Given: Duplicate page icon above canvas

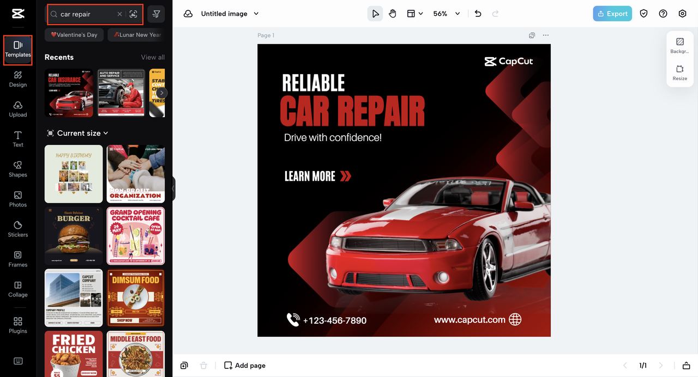Looking at the screenshot, I should click(532, 35).
